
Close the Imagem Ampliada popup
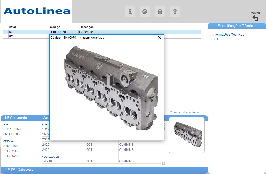point(160,38)
